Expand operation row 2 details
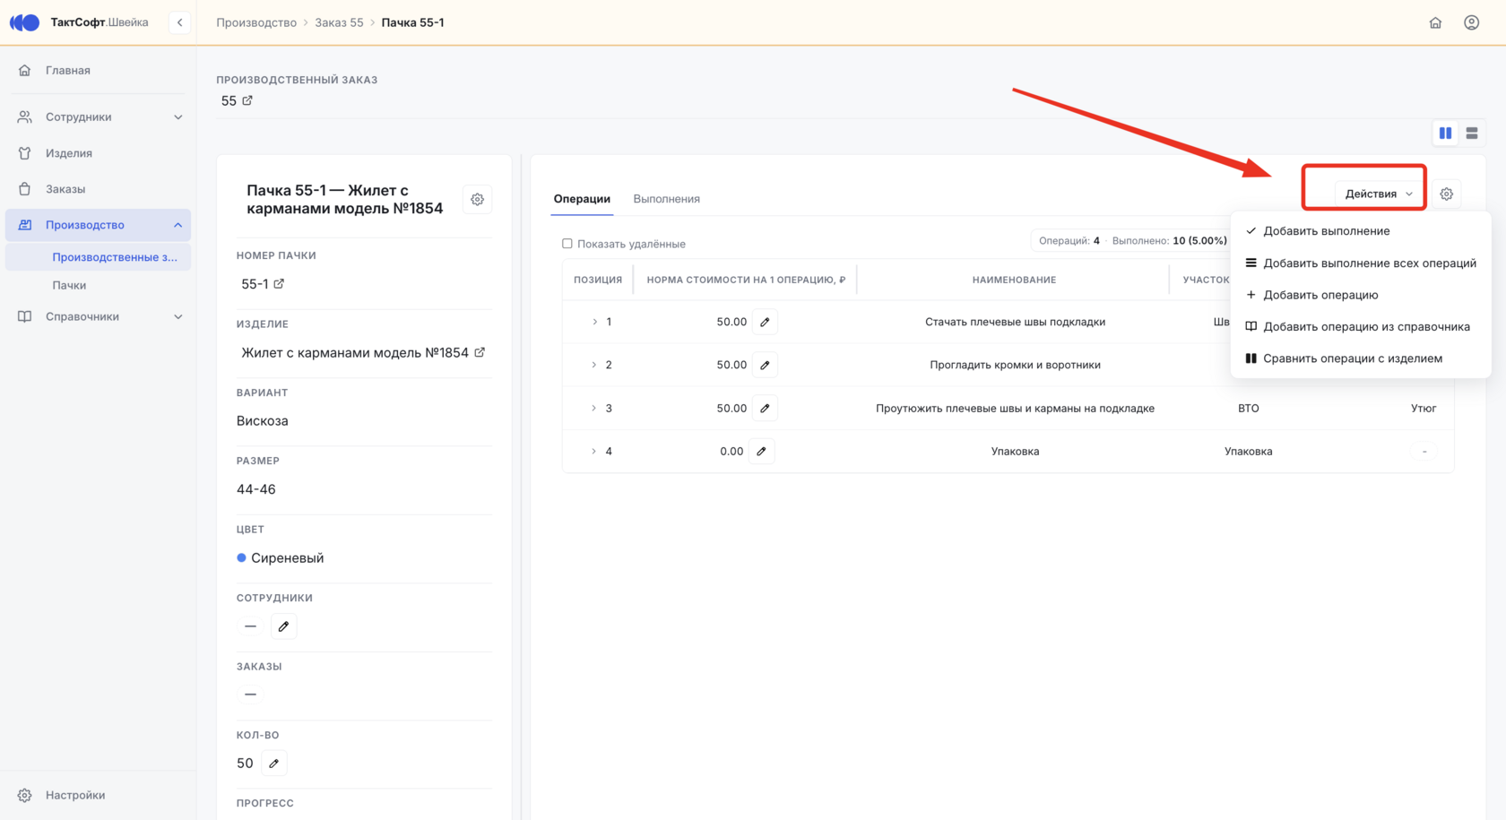The height and width of the screenshot is (820, 1506). (593, 365)
